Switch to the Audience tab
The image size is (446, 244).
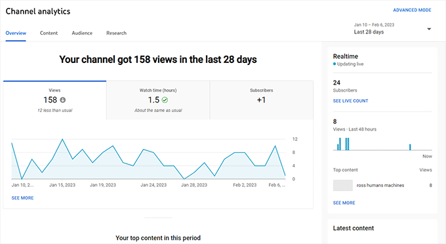click(x=82, y=33)
